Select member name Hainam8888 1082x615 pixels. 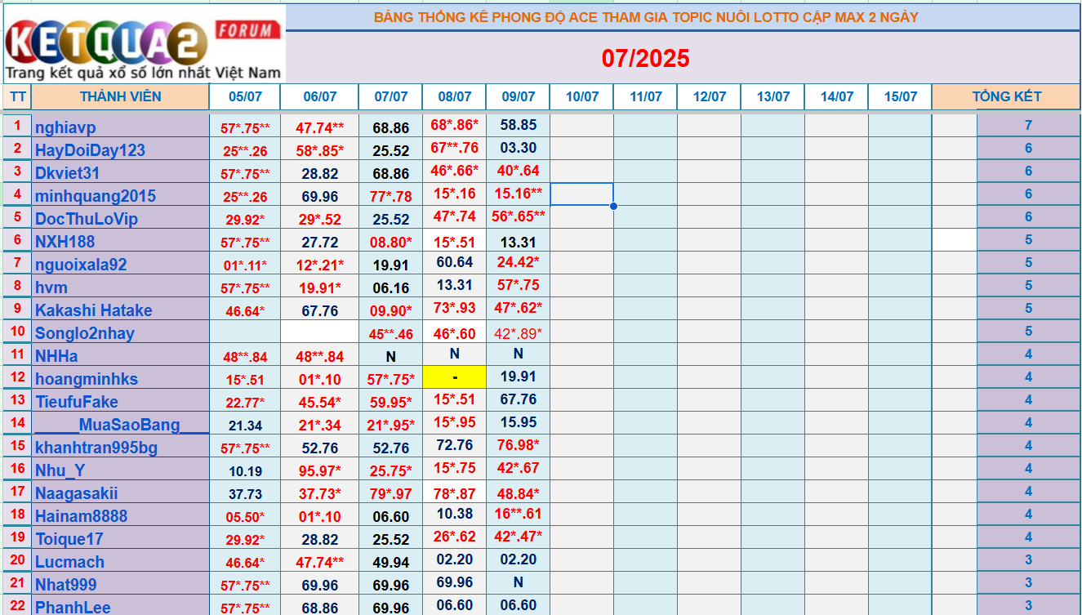tap(81, 516)
